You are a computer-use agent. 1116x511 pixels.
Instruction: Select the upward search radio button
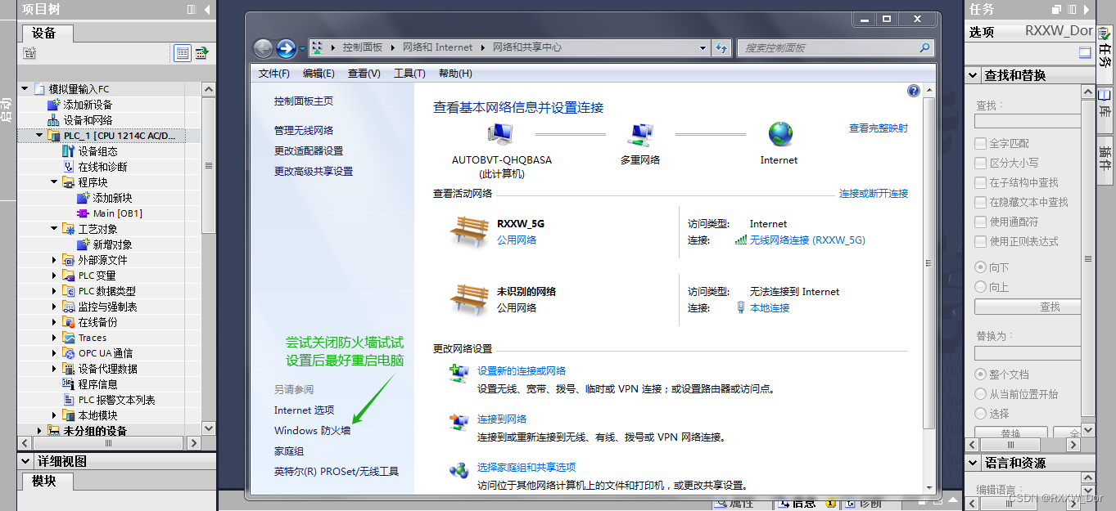pyautogui.click(x=980, y=287)
